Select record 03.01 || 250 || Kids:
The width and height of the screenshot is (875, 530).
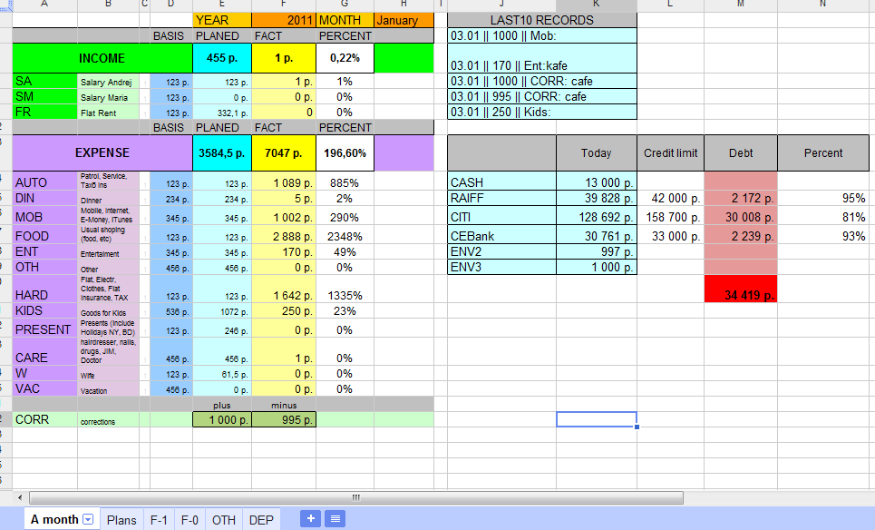click(542, 112)
